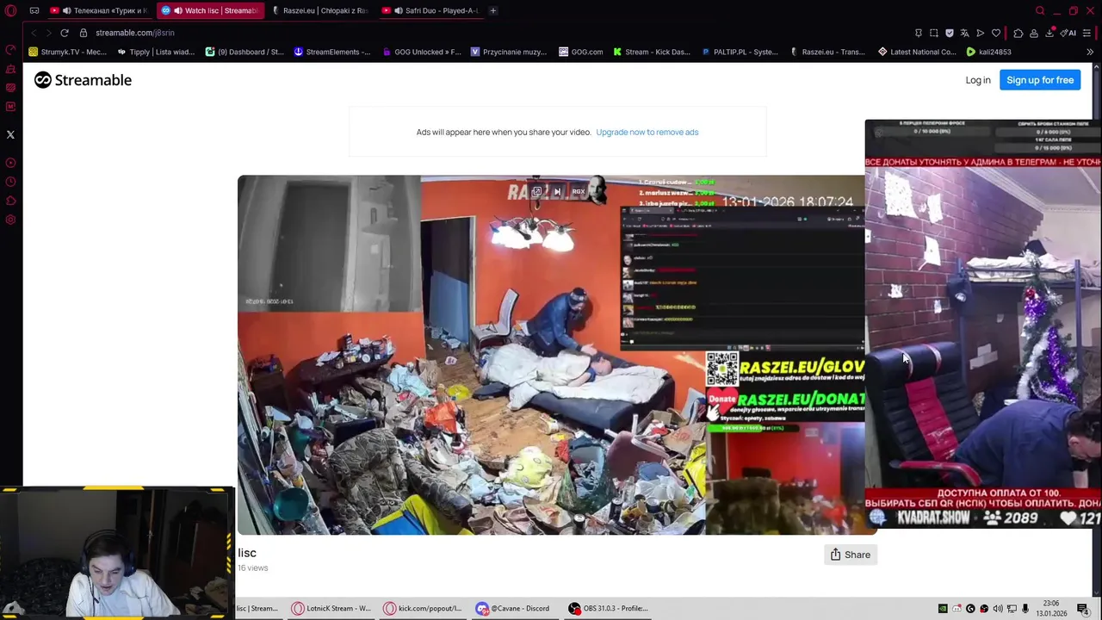Switch to the Raszei.eu Chłopaki tab

(319, 10)
